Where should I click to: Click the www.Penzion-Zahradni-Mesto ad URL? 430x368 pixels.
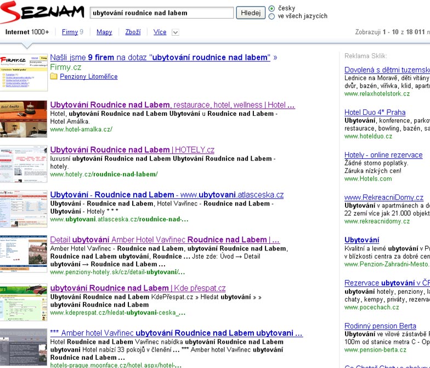pos(387,265)
